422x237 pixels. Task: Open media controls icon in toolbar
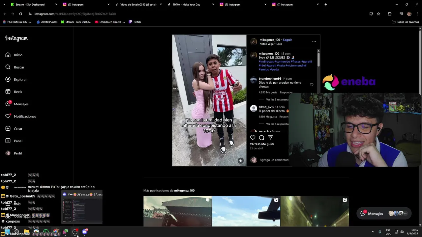[x=401, y=14]
